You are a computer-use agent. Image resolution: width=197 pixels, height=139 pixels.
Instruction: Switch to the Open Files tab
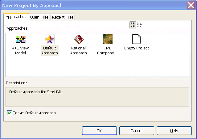39,17
